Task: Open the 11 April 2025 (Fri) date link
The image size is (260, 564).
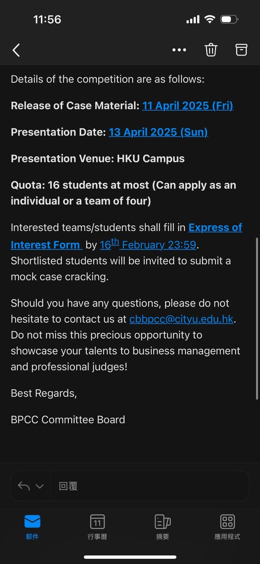Action: coord(188,105)
